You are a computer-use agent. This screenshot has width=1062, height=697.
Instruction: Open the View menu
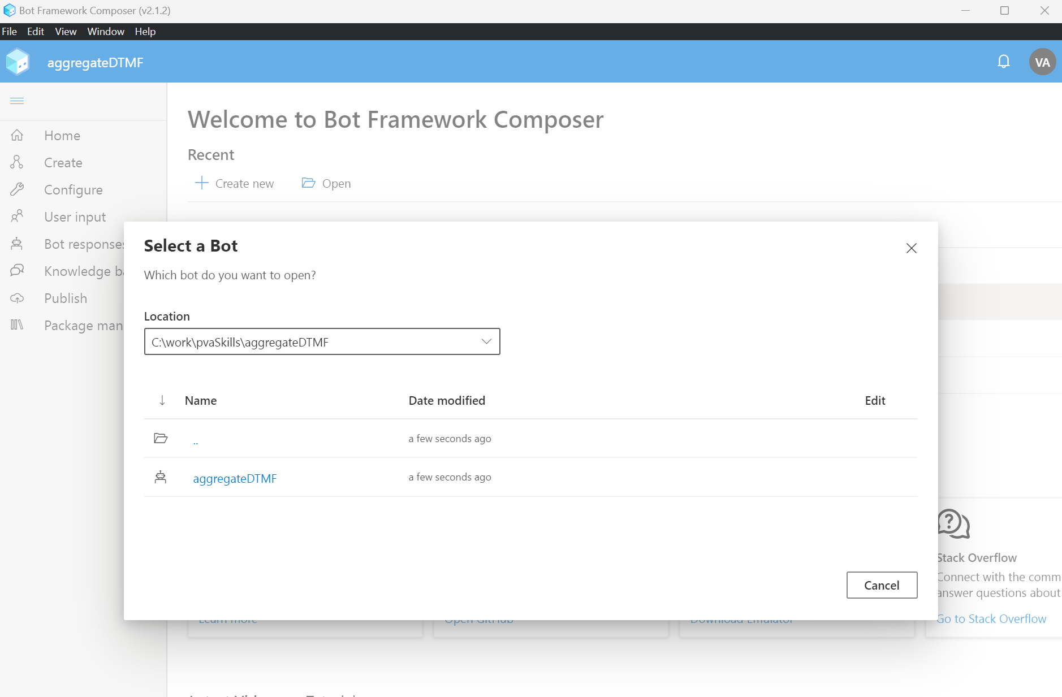coord(66,32)
